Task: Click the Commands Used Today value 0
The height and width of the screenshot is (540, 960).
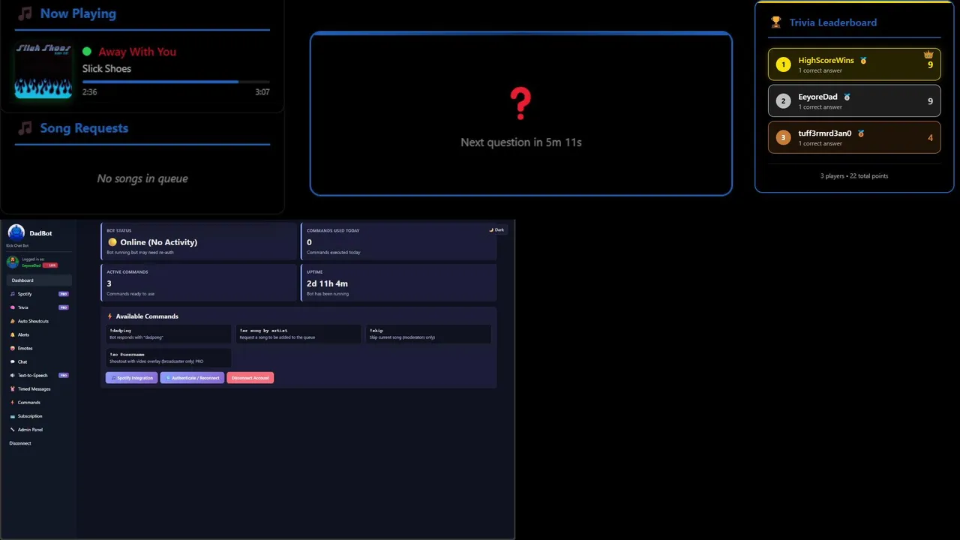Action: point(309,242)
